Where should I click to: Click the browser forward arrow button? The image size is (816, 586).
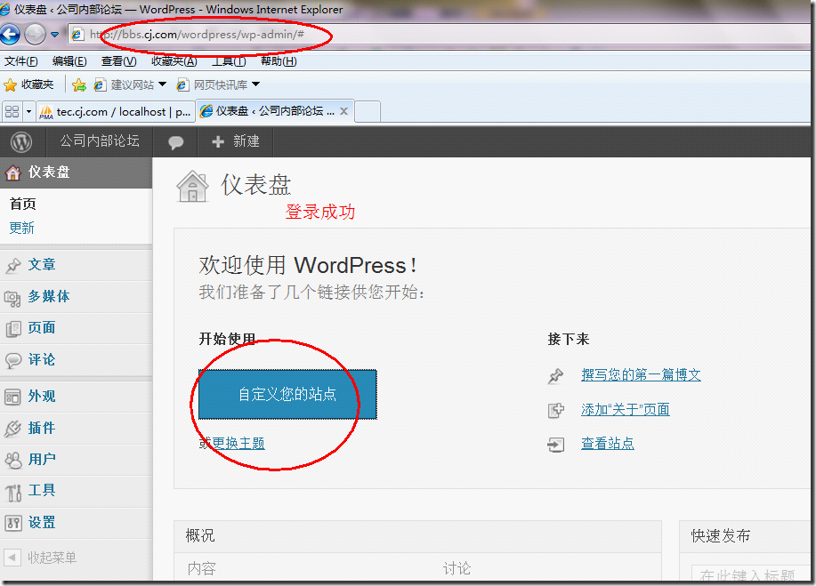(x=35, y=35)
